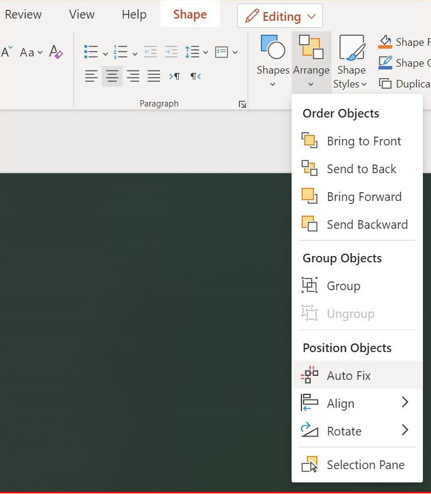Click the Send to Back icon
This screenshot has width=431, height=494.
310,168
